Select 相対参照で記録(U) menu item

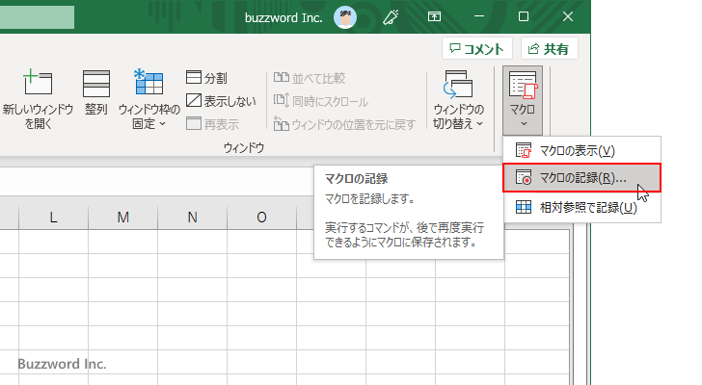click(582, 207)
